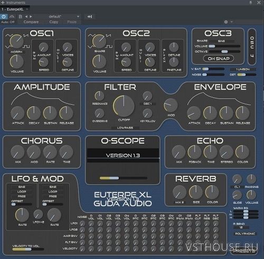Click OSC1 triangle wave icon
The height and width of the screenshot is (259, 264).
click(8, 47)
